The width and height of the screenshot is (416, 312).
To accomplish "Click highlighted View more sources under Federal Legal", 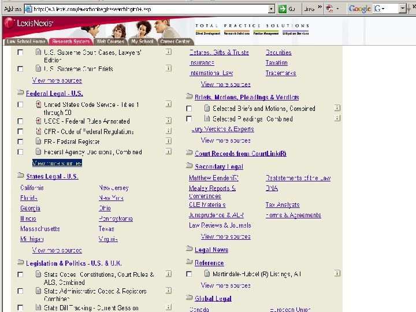I will coord(57,162).
